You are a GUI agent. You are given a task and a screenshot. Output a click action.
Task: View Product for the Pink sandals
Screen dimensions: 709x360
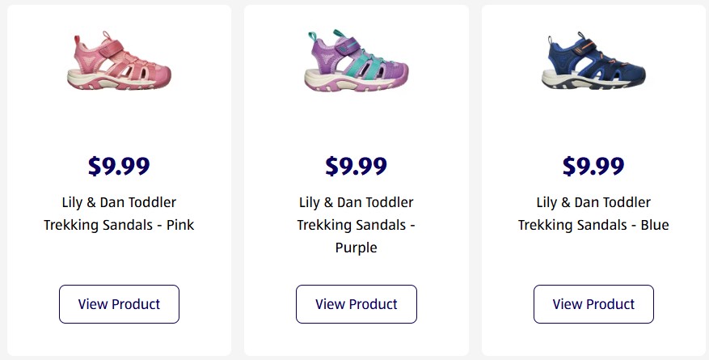pyautogui.click(x=119, y=304)
